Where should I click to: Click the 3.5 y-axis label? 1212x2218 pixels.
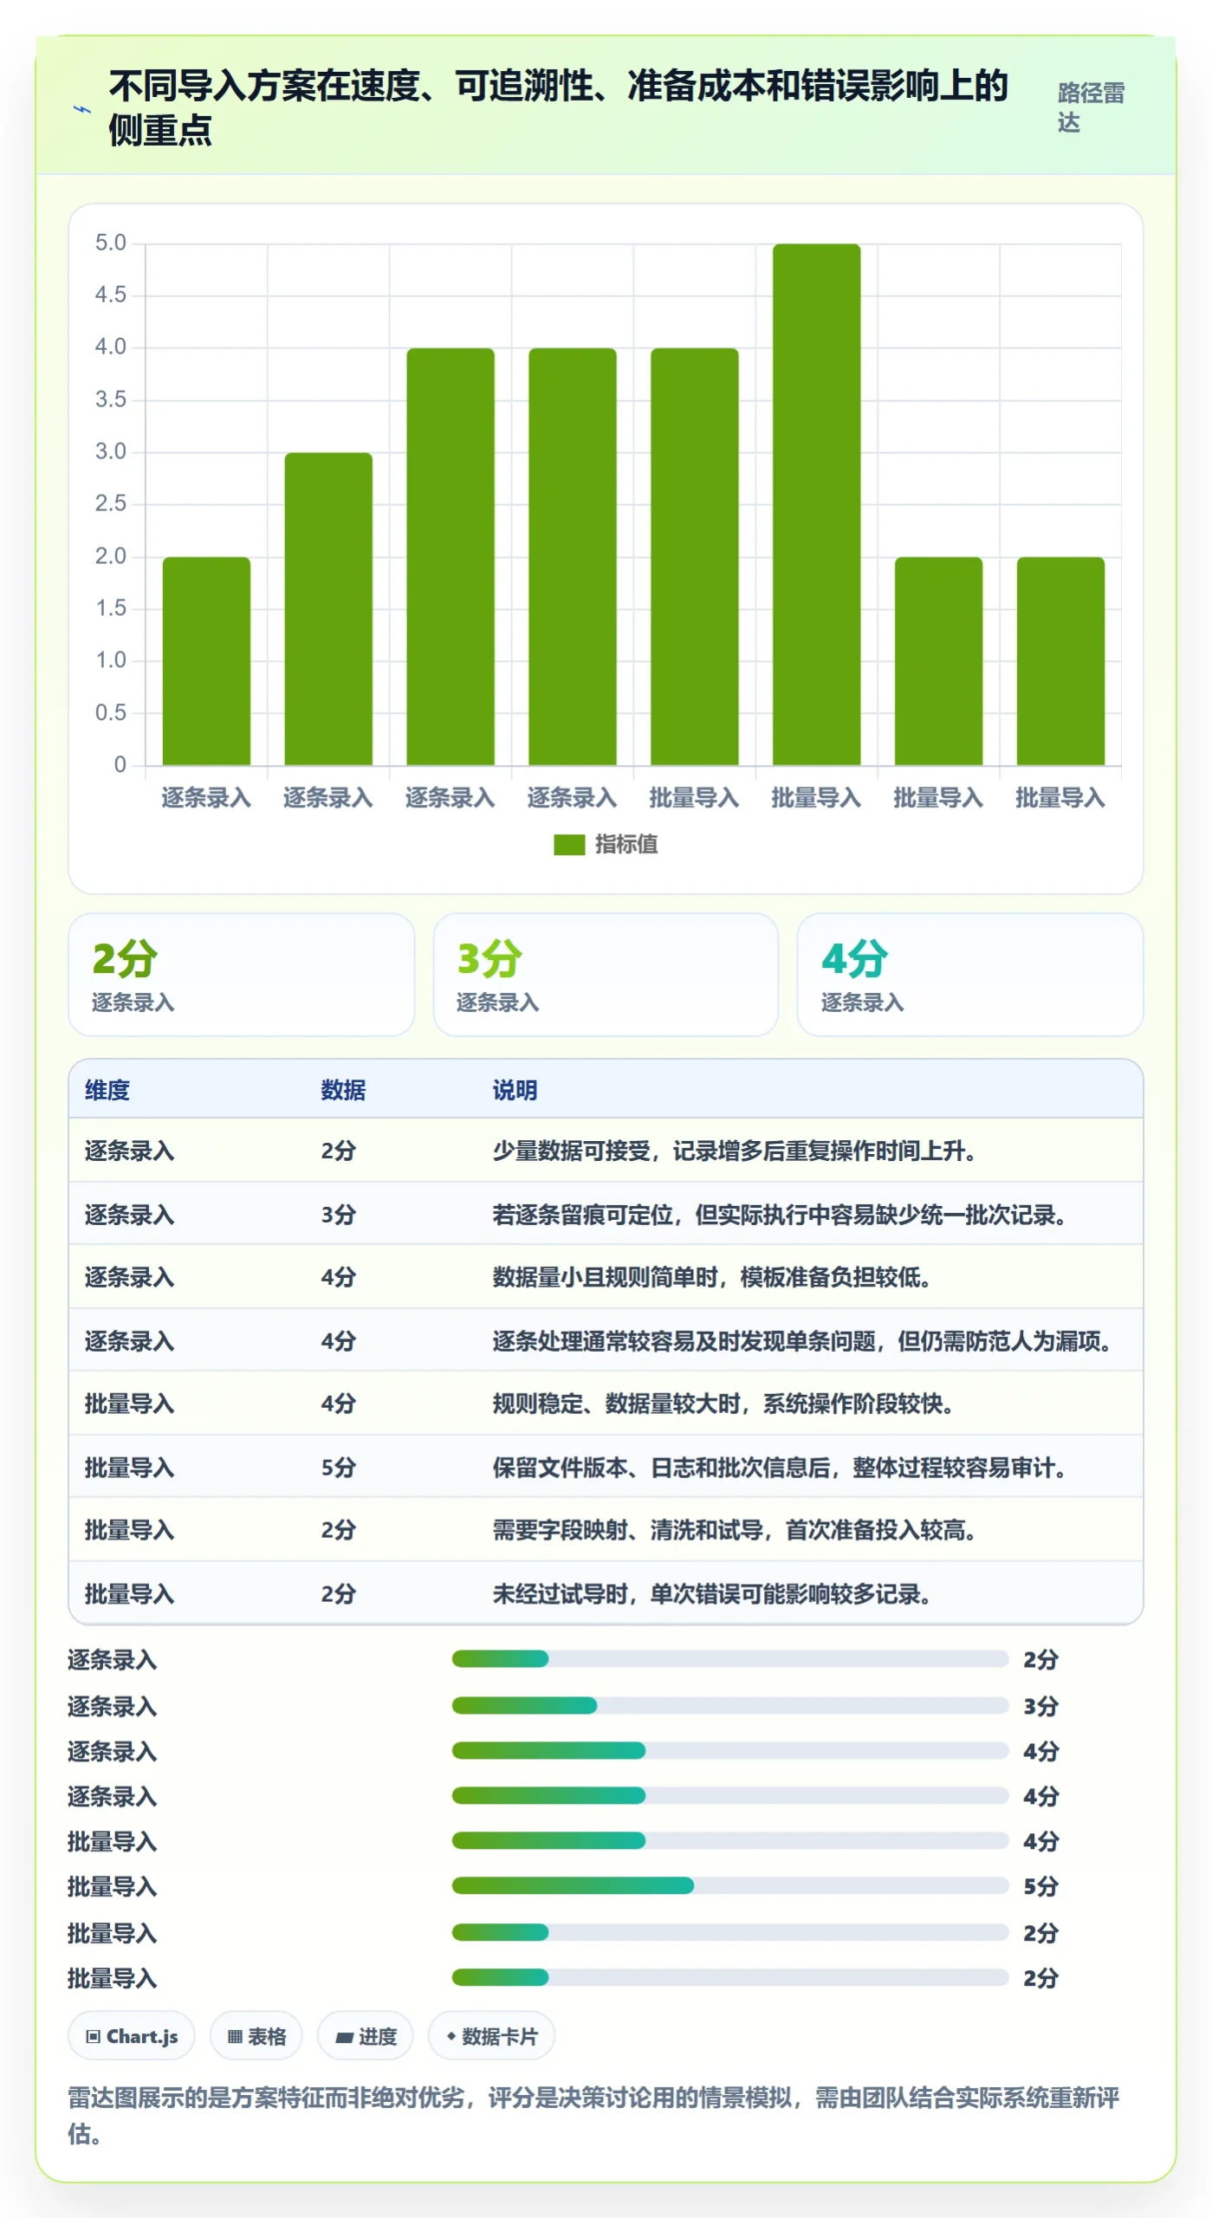pos(111,399)
